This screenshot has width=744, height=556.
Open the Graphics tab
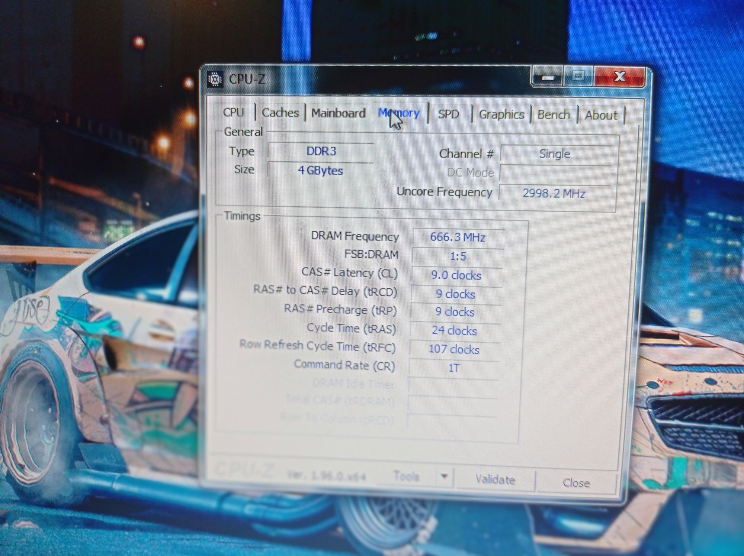pyautogui.click(x=501, y=114)
